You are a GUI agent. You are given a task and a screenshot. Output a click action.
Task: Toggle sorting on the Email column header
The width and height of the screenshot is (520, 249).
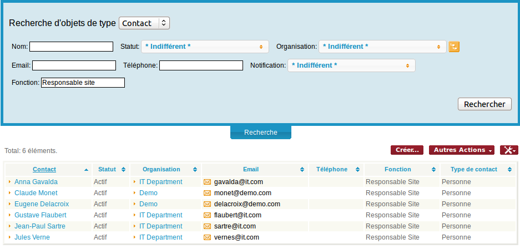tap(302, 170)
